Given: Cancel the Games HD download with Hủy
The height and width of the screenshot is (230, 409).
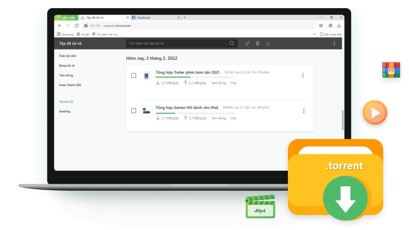Looking at the screenshot, I should pos(233,118).
